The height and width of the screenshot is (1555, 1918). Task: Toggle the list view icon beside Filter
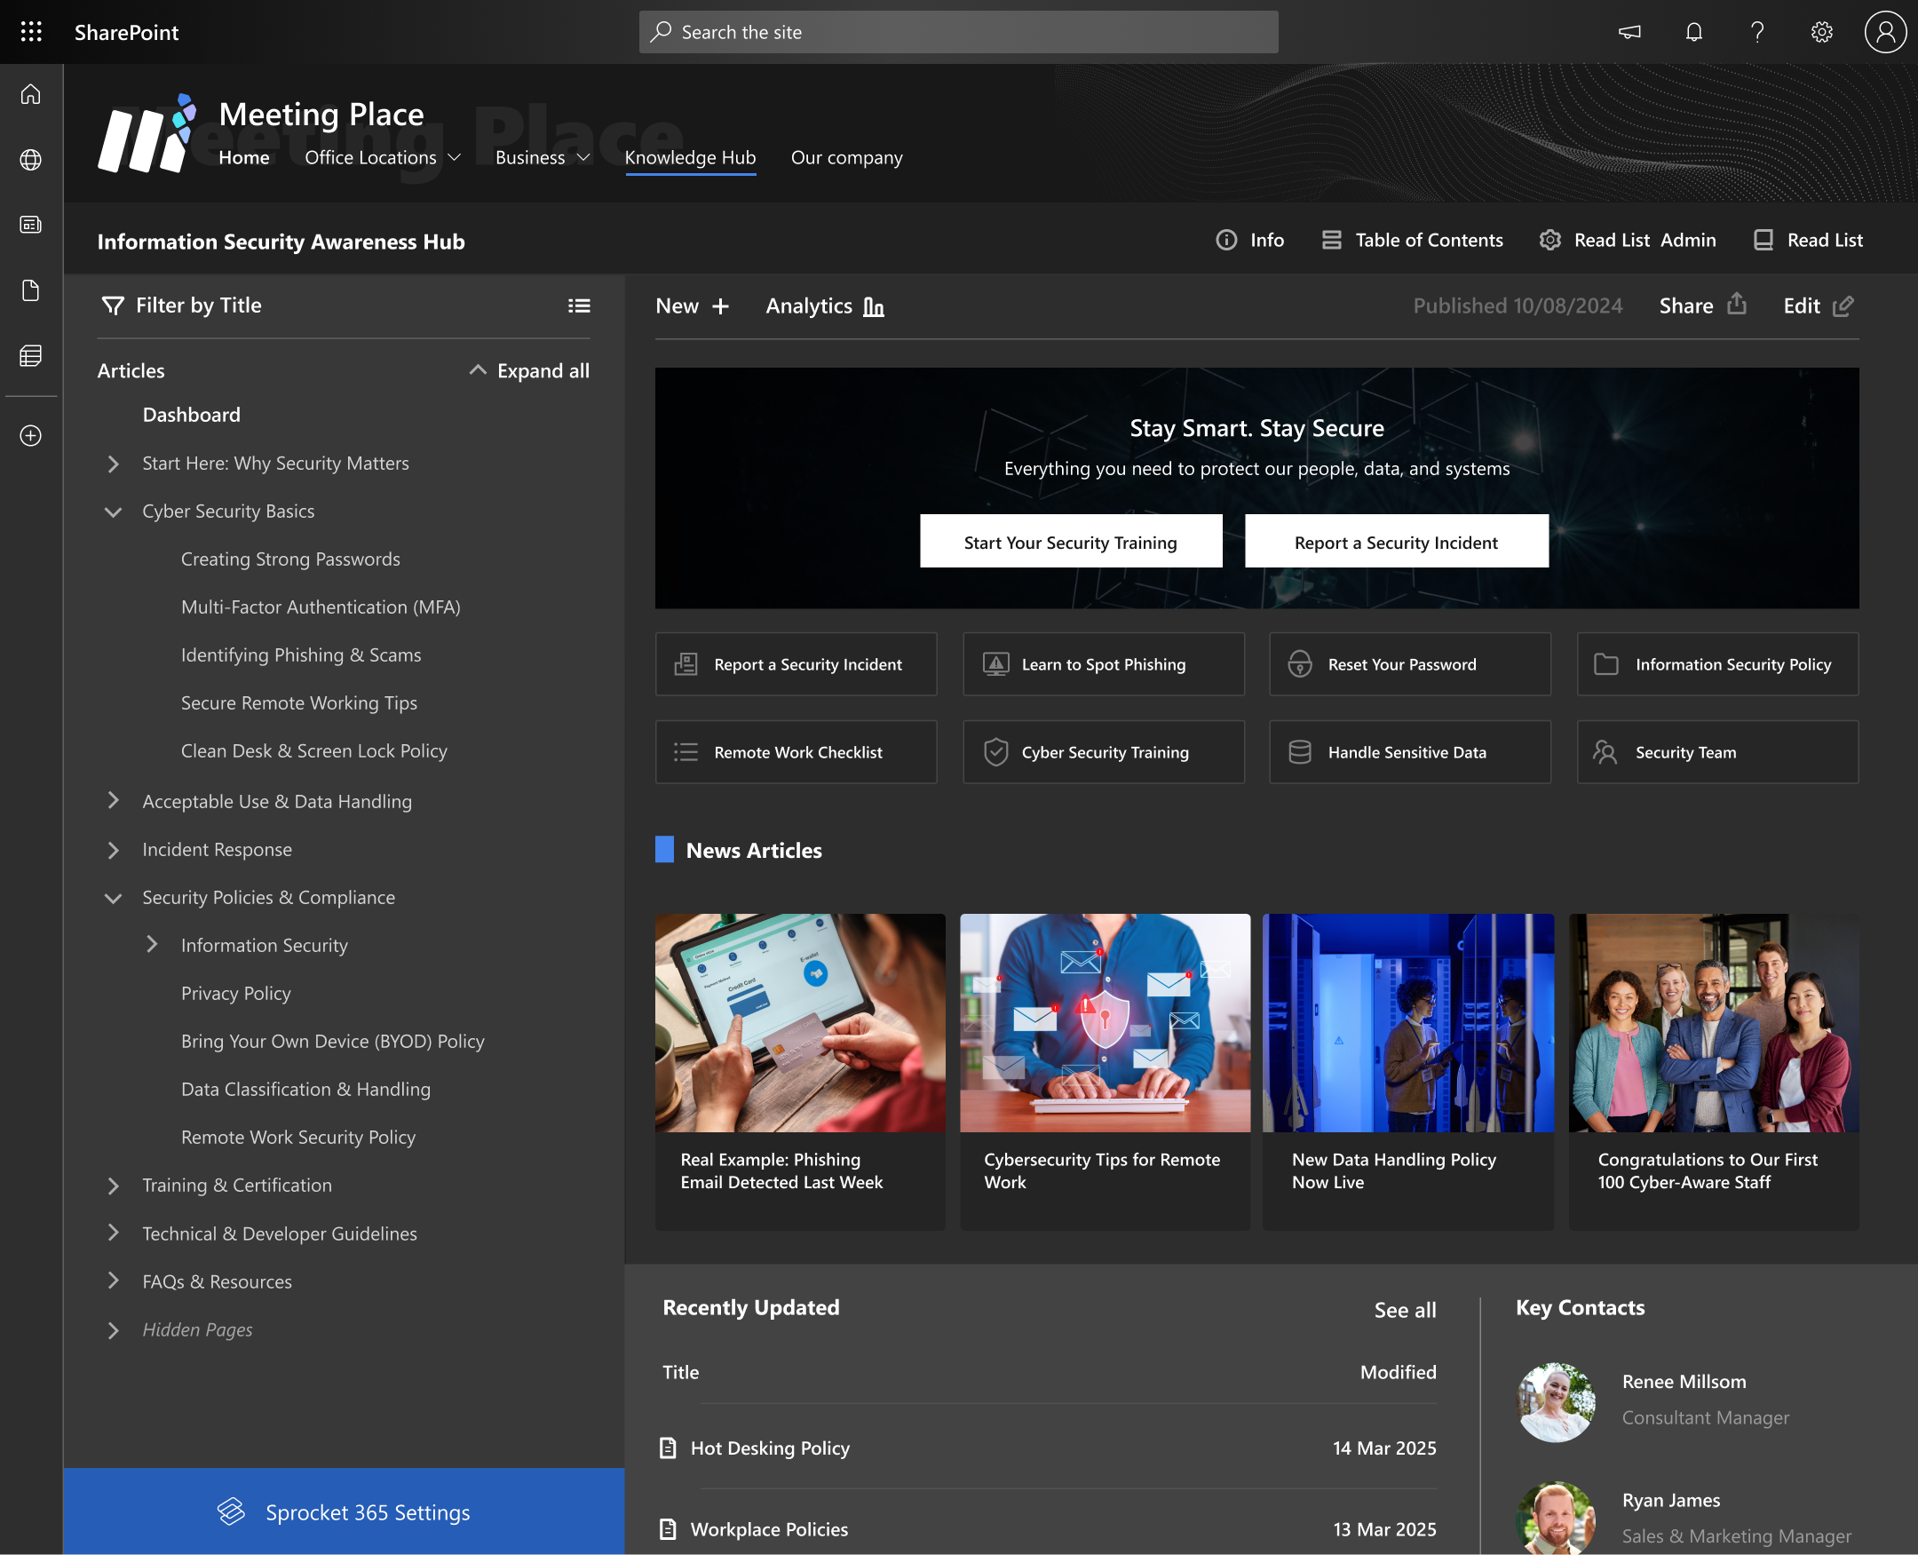coord(578,305)
